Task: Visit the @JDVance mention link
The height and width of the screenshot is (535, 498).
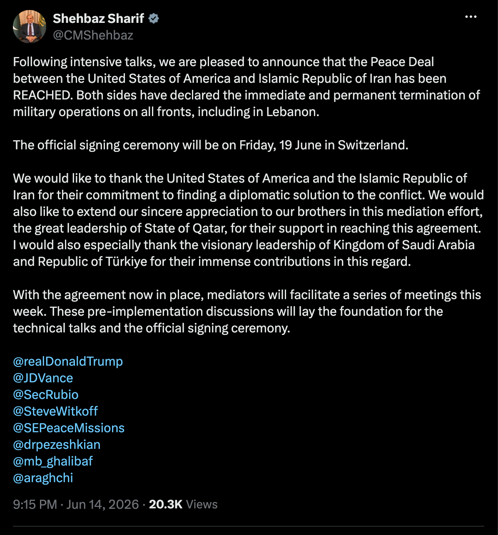Action: click(43, 378)
